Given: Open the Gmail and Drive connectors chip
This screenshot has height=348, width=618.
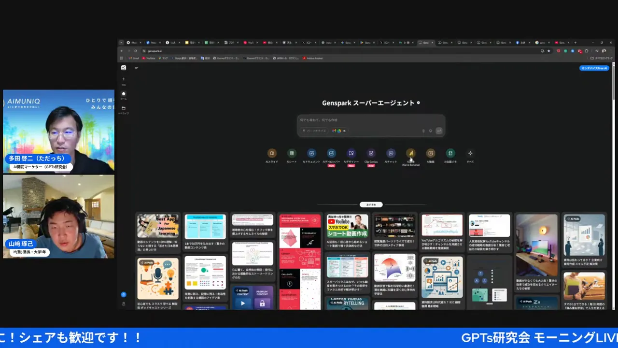Looking at the screenshot, I should (339, 130).
